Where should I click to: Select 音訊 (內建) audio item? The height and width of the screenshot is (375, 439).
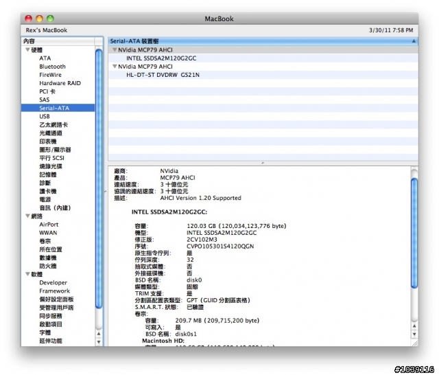(55, 207)
